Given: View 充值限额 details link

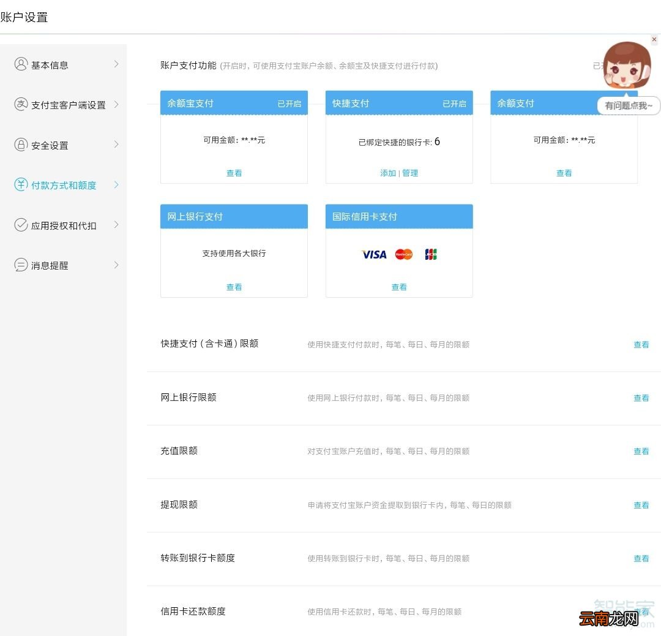Looking at the screenshot, I should click(x=641, y=452).
